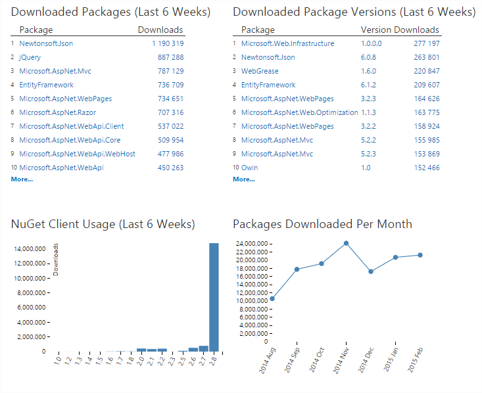Click the Downloads column header in Downloaded Packages
482x393 pixels.
[x=160, y=30]
